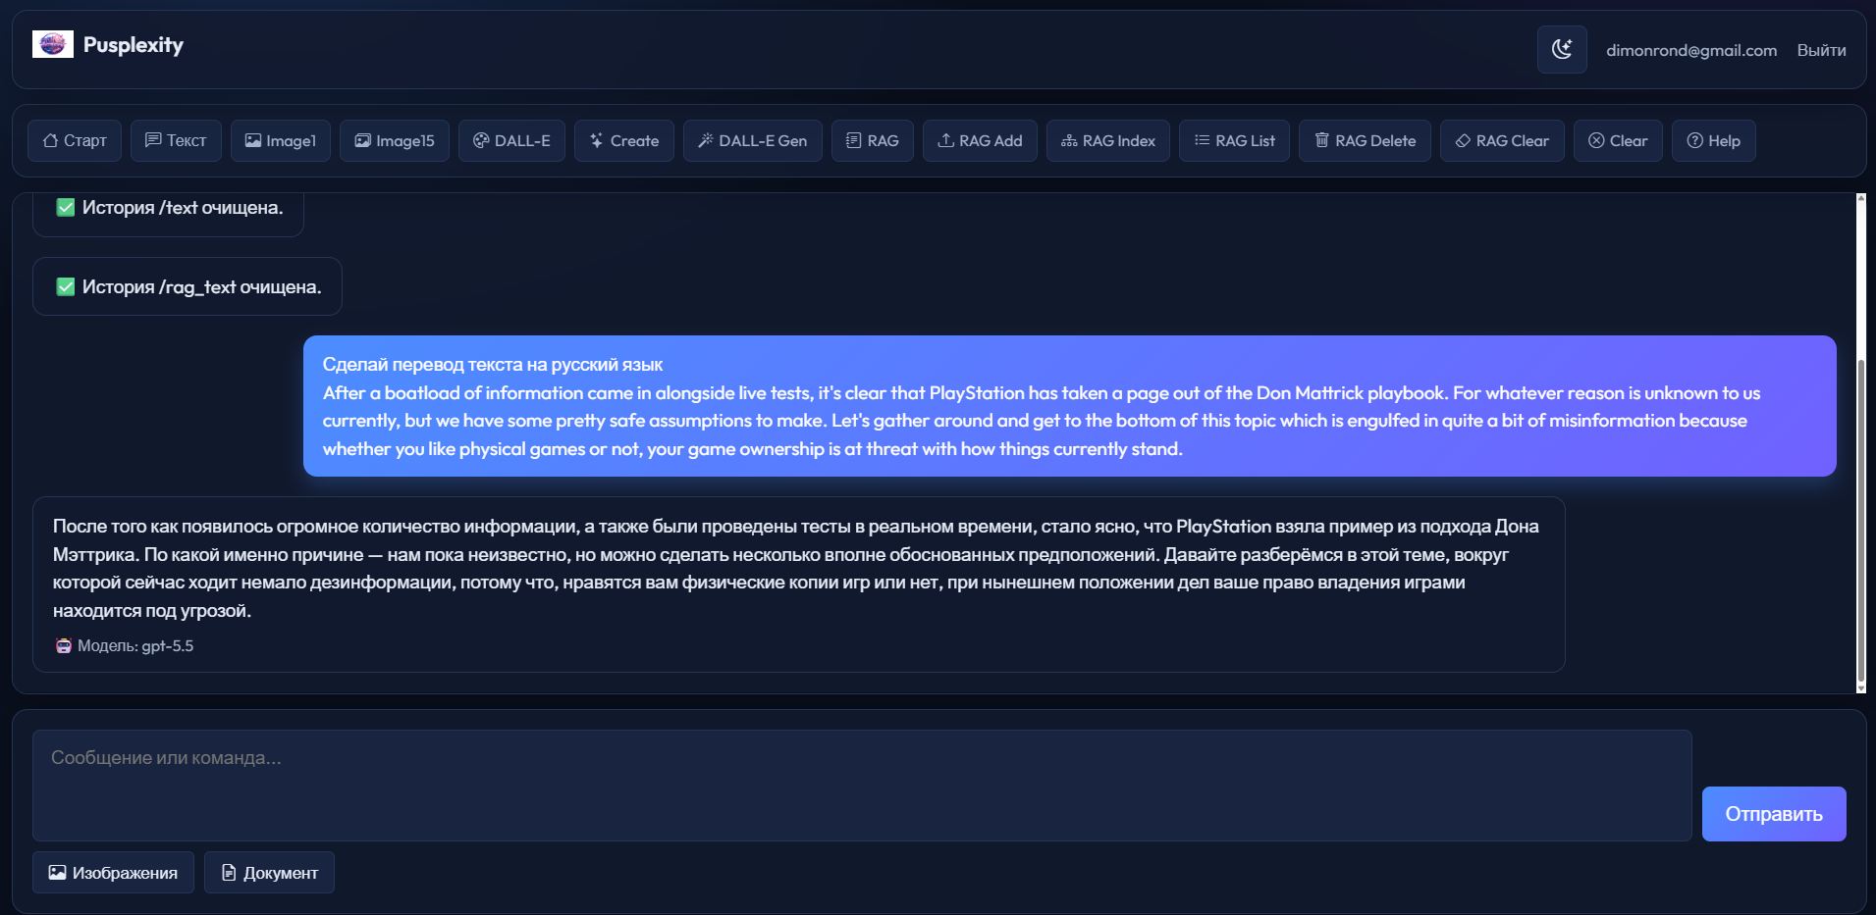Viewport: 1876px width, 915px height.
Task: Launch DALL-E Gen
Action: coord(752,140)
